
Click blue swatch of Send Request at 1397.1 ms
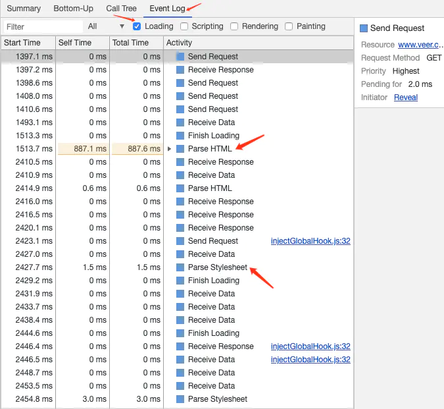180,57
